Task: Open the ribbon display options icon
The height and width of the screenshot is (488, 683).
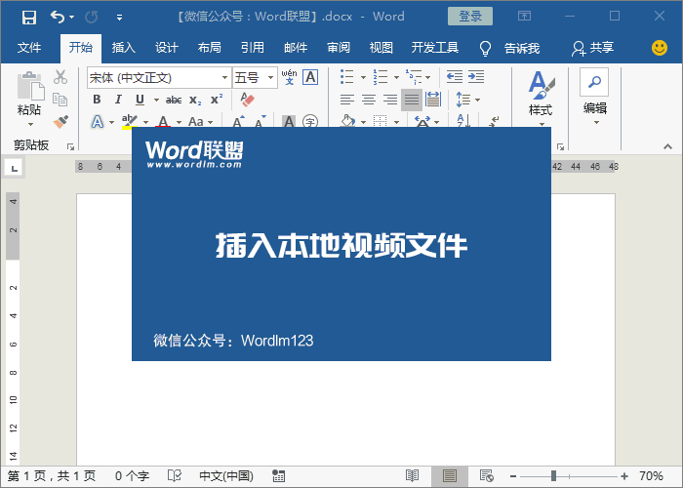Action: coord(524,17)
